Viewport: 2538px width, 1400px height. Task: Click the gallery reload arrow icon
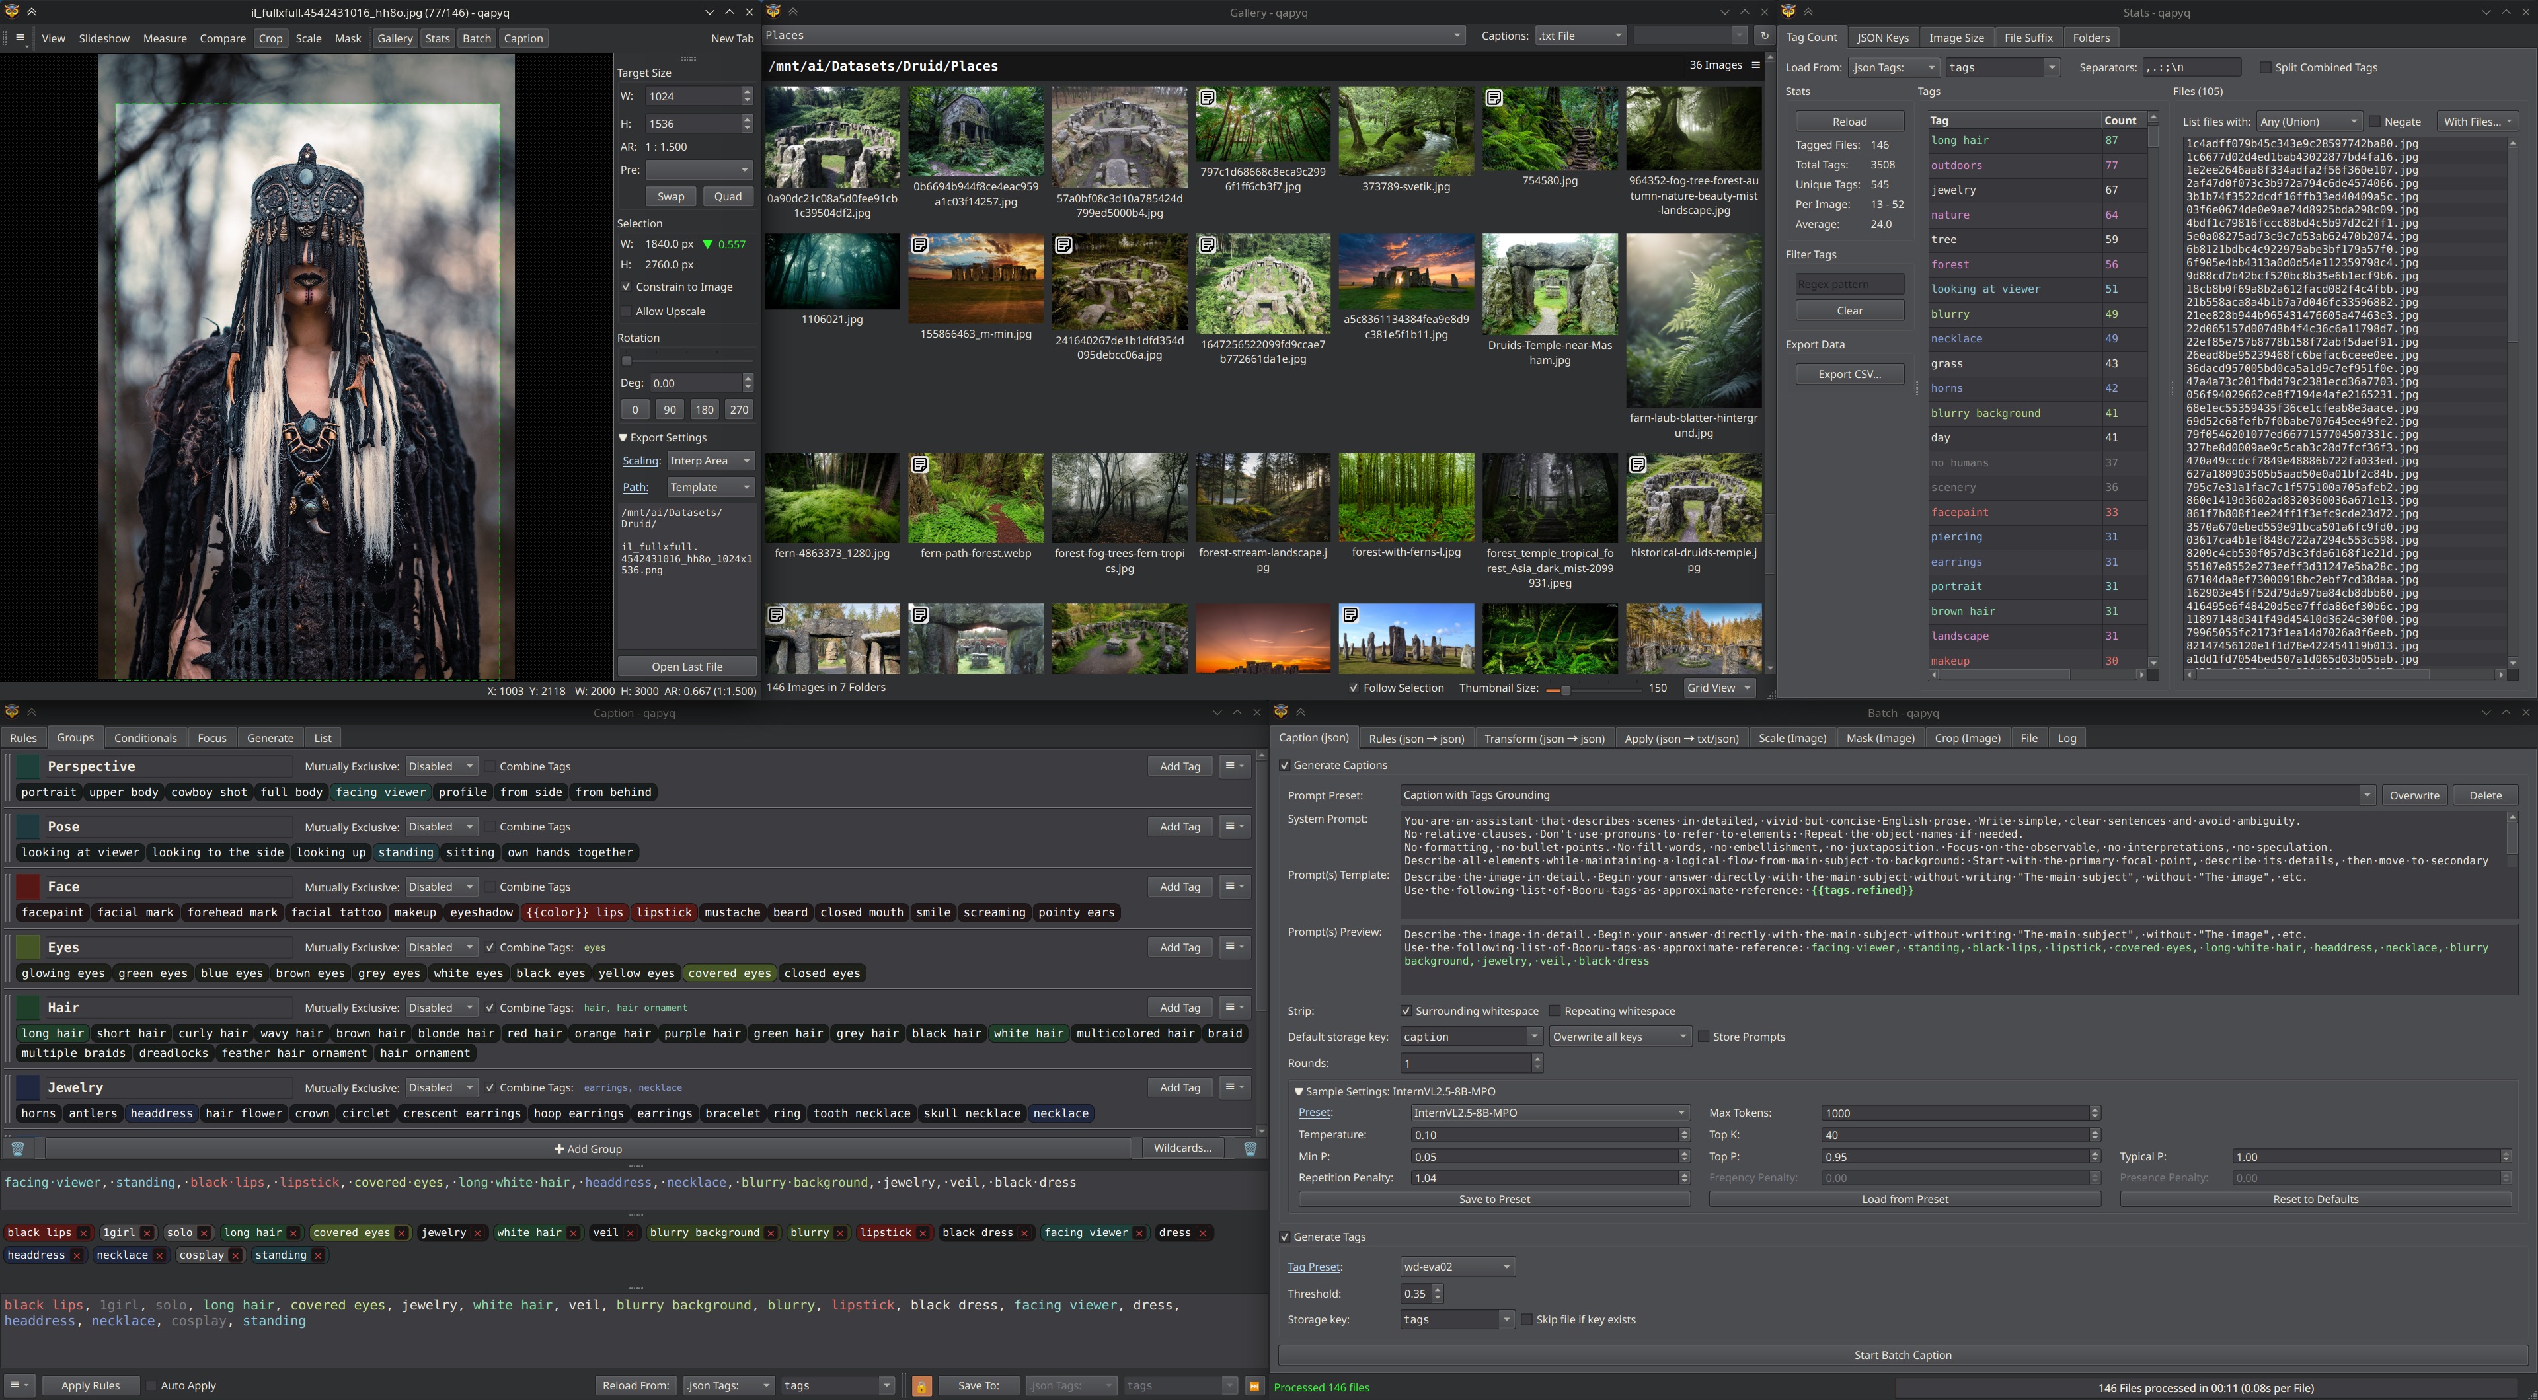1763,36
